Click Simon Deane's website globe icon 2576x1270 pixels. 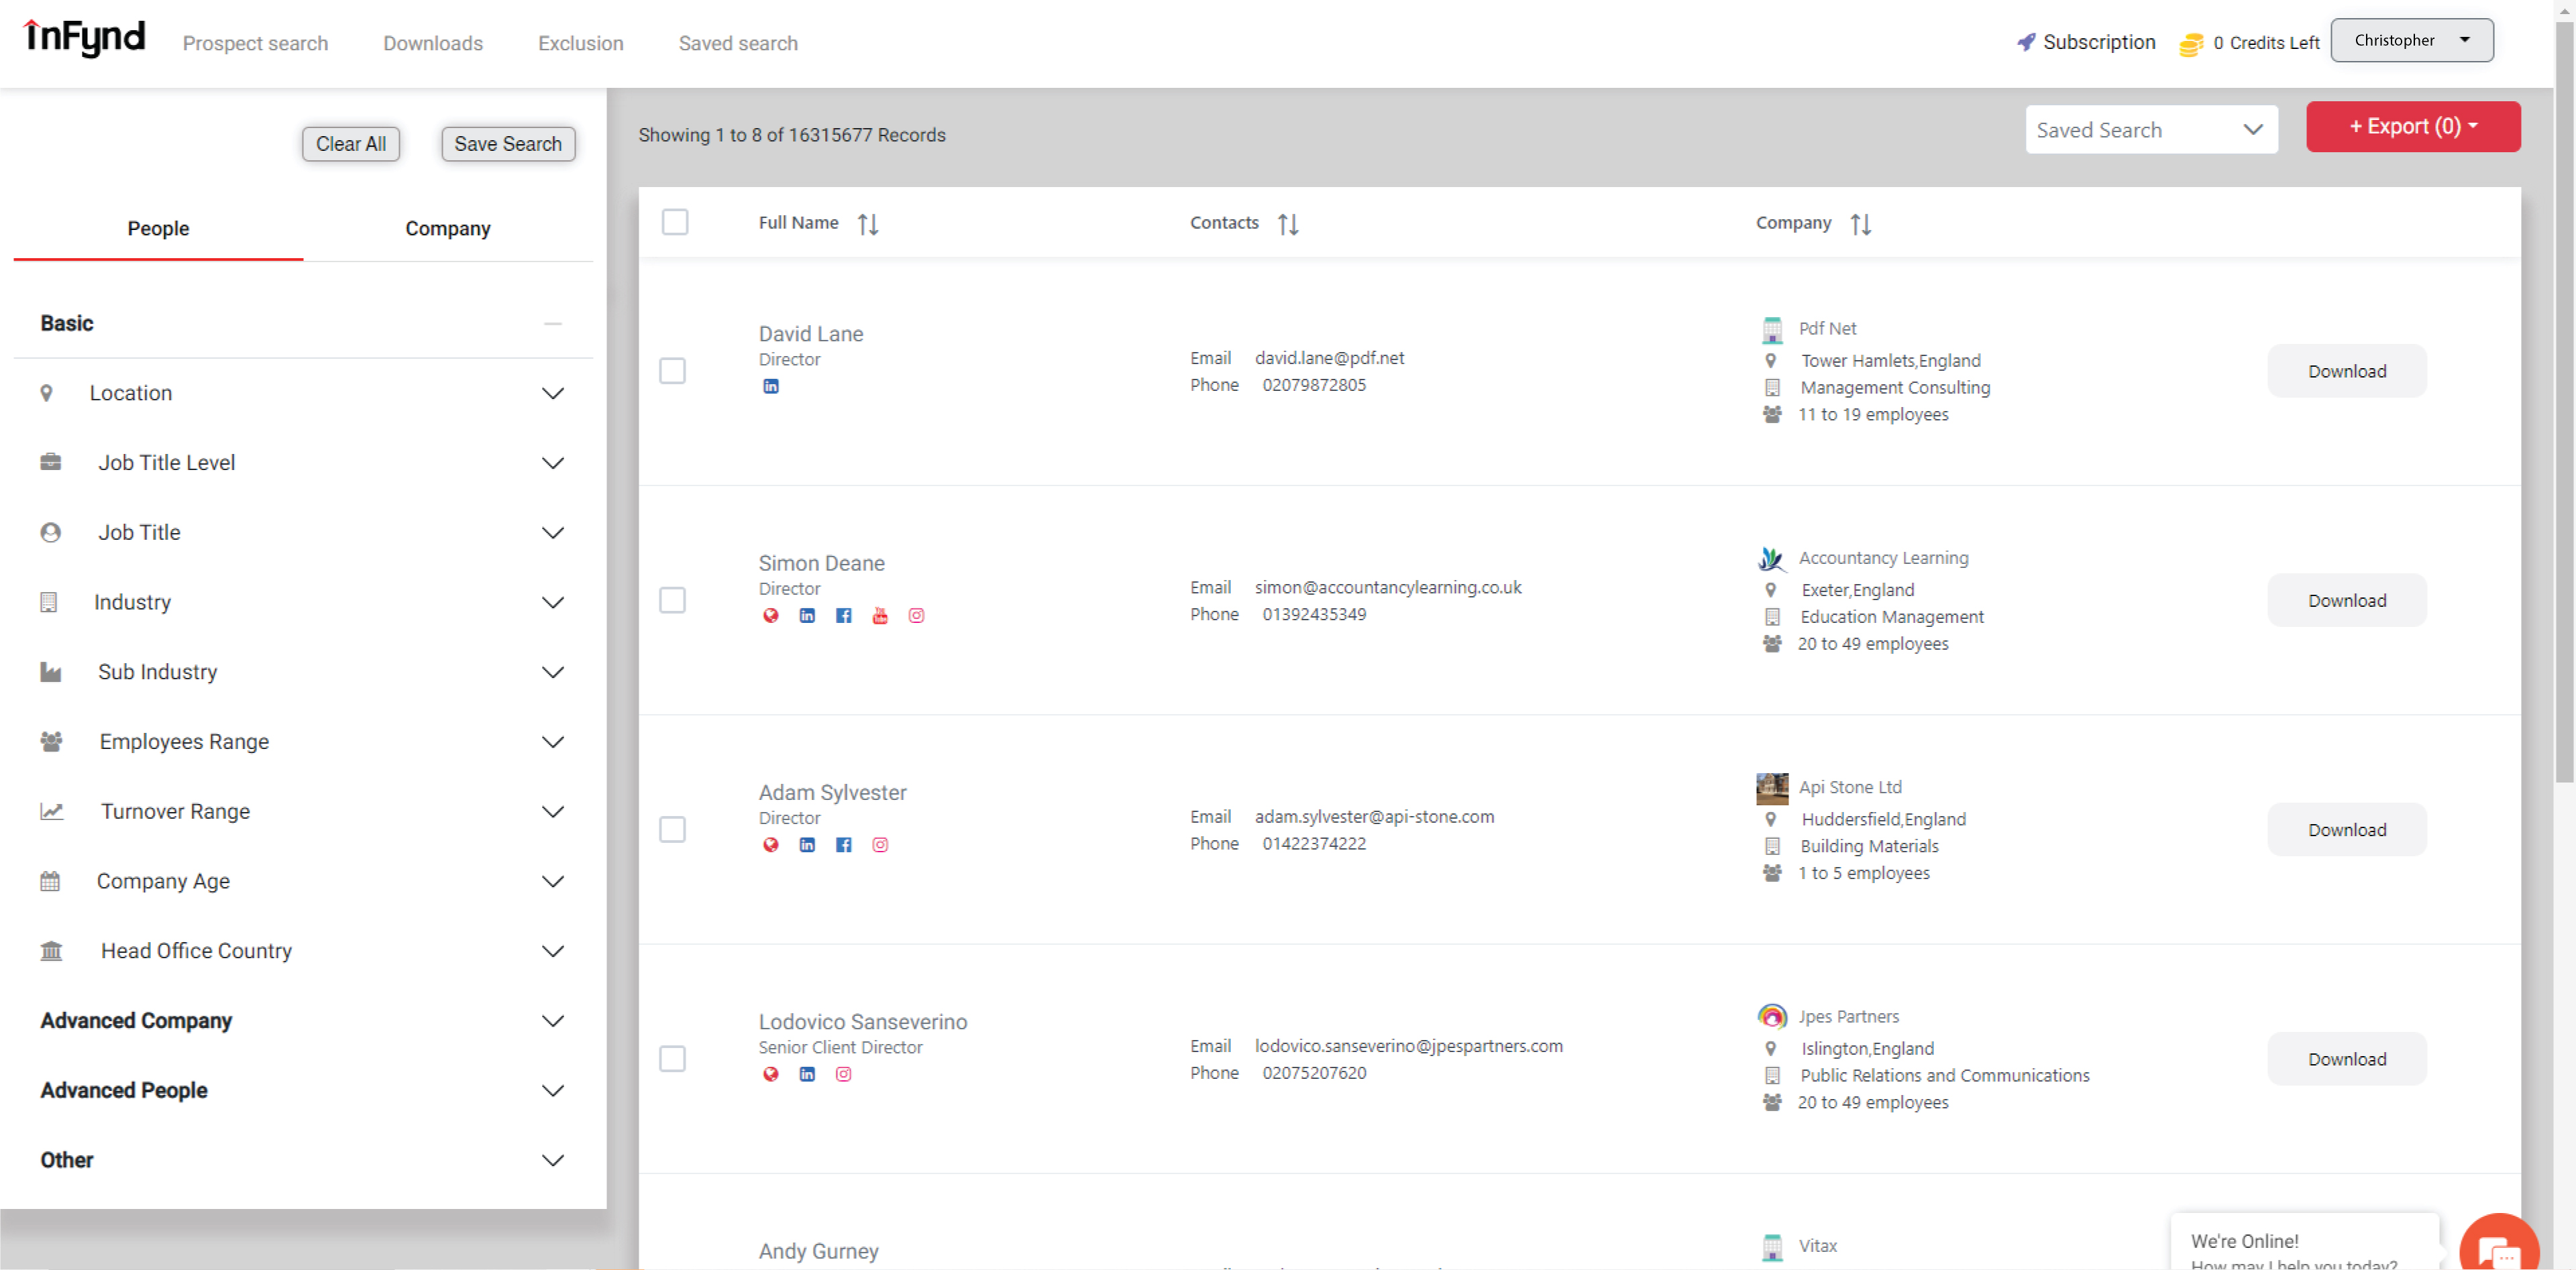point(771,616)
